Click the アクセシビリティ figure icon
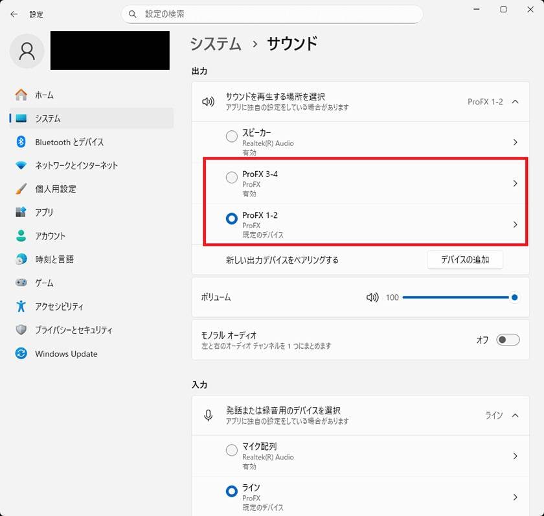544x516 pixels. click(x=21, y=306)
